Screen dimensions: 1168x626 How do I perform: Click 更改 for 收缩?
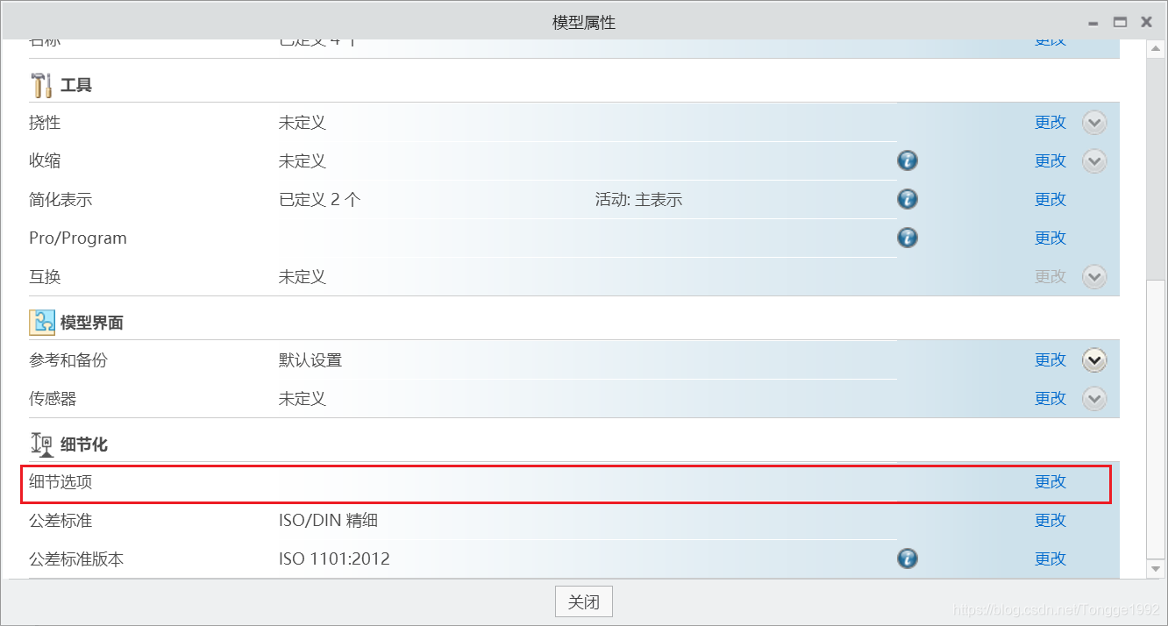pyautogui.click(x=1050, y=161)
